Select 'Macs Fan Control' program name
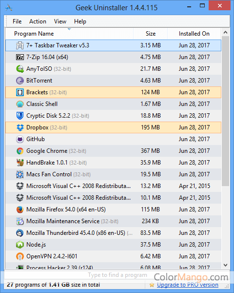Viewport: 234px width, 293px height. [x=49, y=174]
